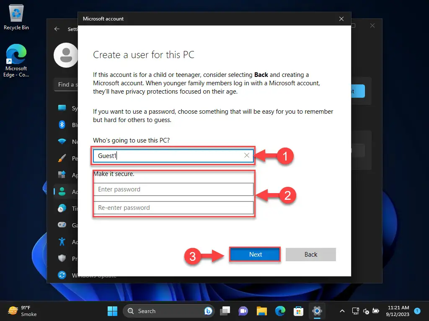Click the Back button
429x321 pixels.
point(310,255)
